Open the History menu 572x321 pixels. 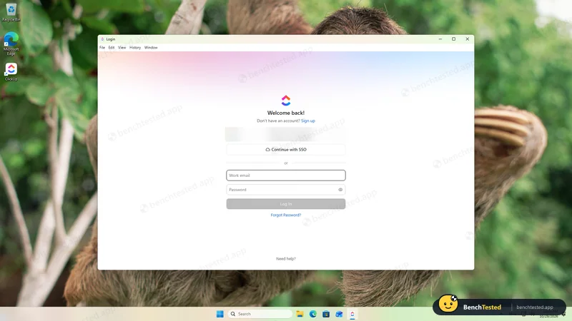pyautogui.click(x=135, y=48)
